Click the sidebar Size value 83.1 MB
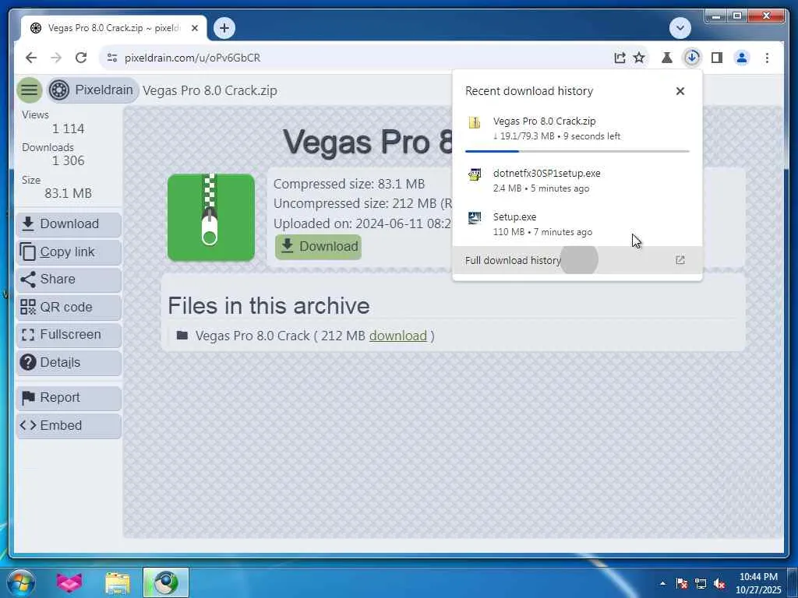The height and width of the screenshot is (598, 798). [69, 193]
